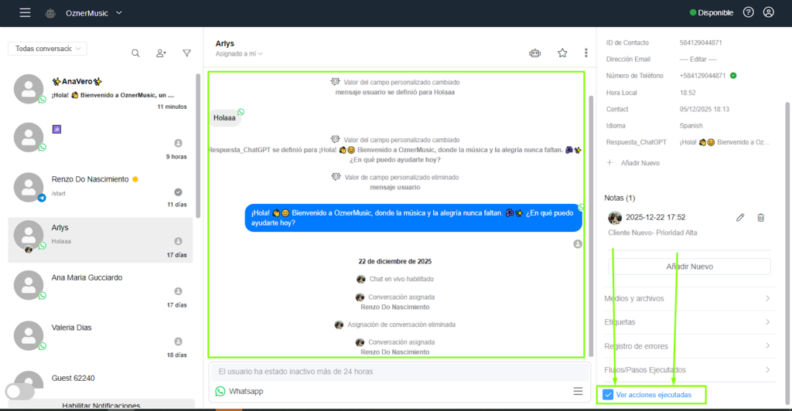Viewport: 792px width, 411px height.
Task: Delete the note using the trash icon
Action: click(761, 217)
